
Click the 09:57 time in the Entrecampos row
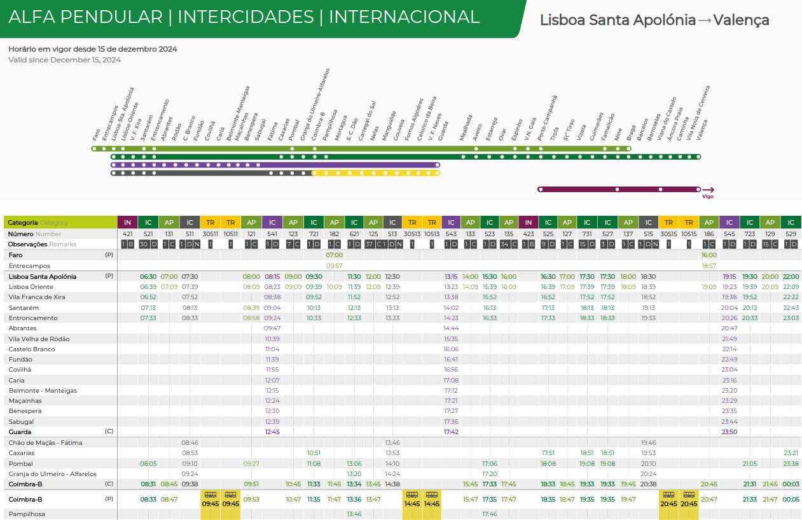[x=335, y=265]
